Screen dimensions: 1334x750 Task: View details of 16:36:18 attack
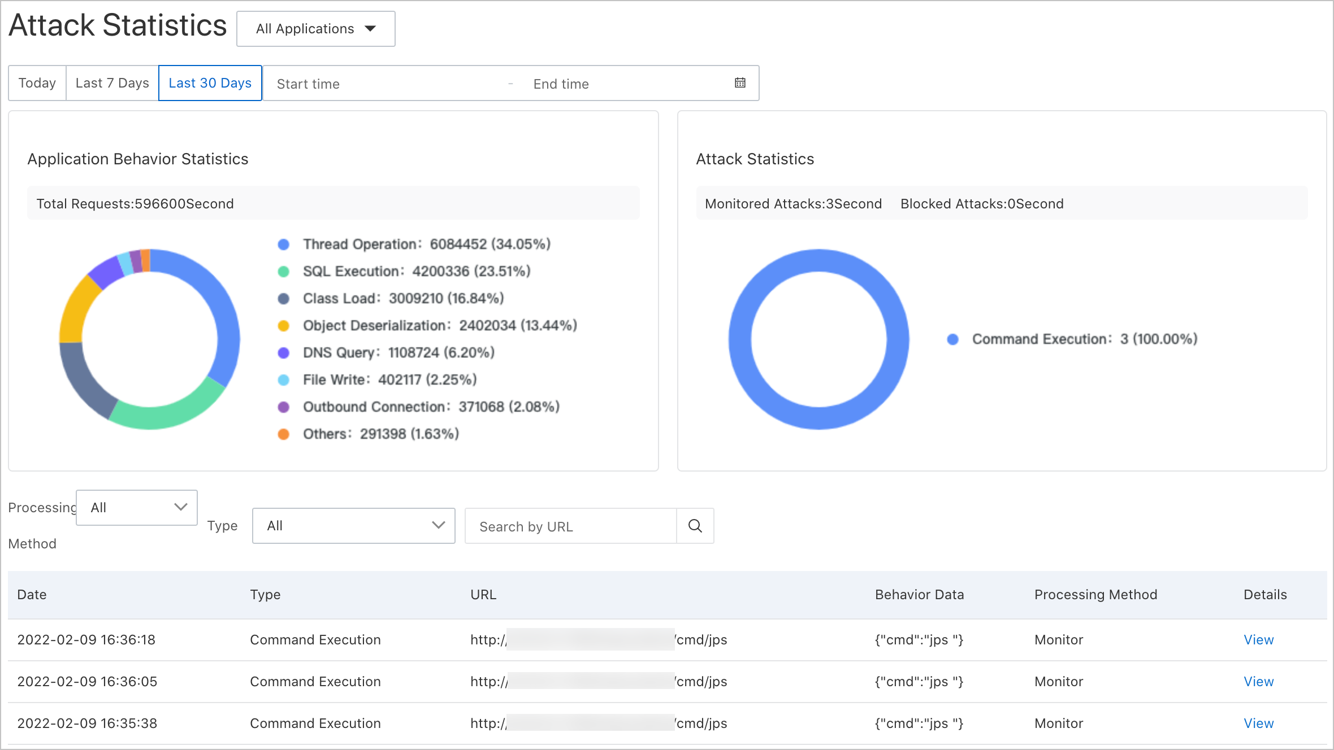pos(1259,640)
